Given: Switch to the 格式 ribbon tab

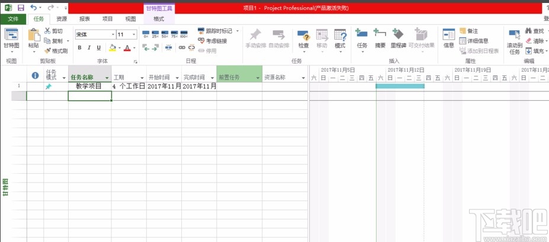Looking at the screenshot, I should click(x=159, y=20).
